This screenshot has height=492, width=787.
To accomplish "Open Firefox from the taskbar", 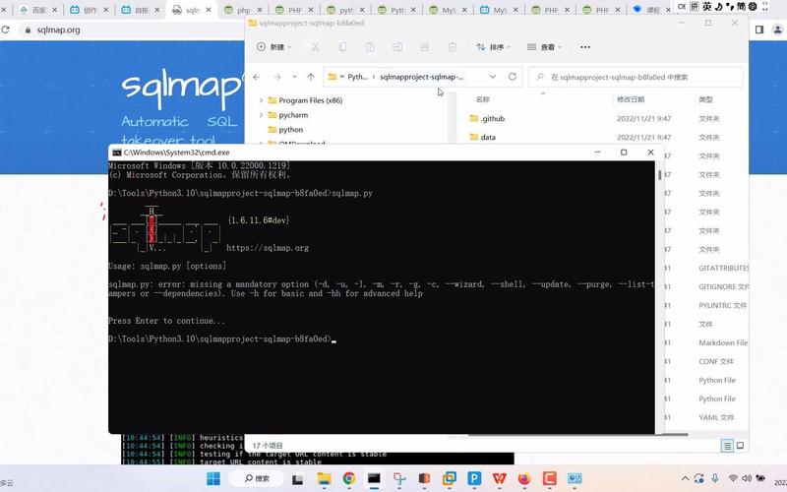I will pyautogui.click(x=524, y=478).
